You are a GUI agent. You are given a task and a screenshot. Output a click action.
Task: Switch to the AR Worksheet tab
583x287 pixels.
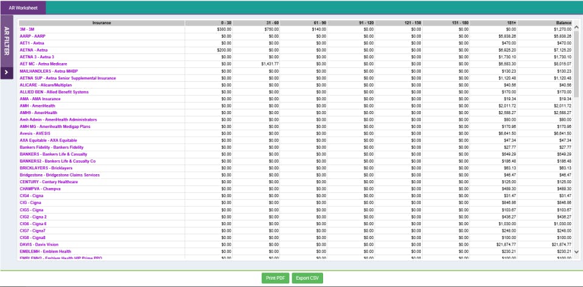[x=23, y=7]
